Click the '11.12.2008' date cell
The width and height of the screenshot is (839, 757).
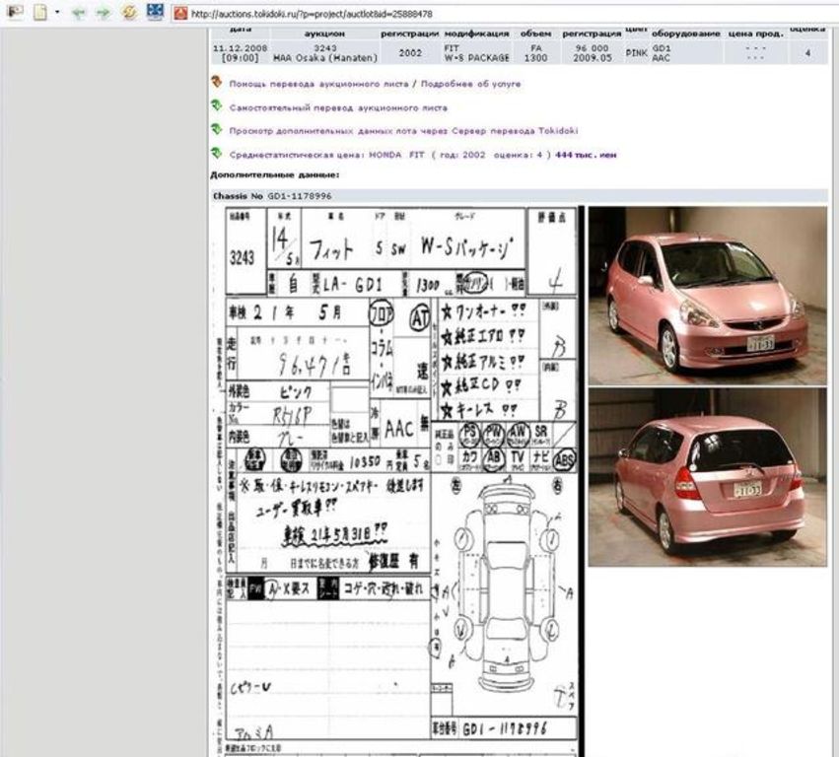click(x=240, y=53)
